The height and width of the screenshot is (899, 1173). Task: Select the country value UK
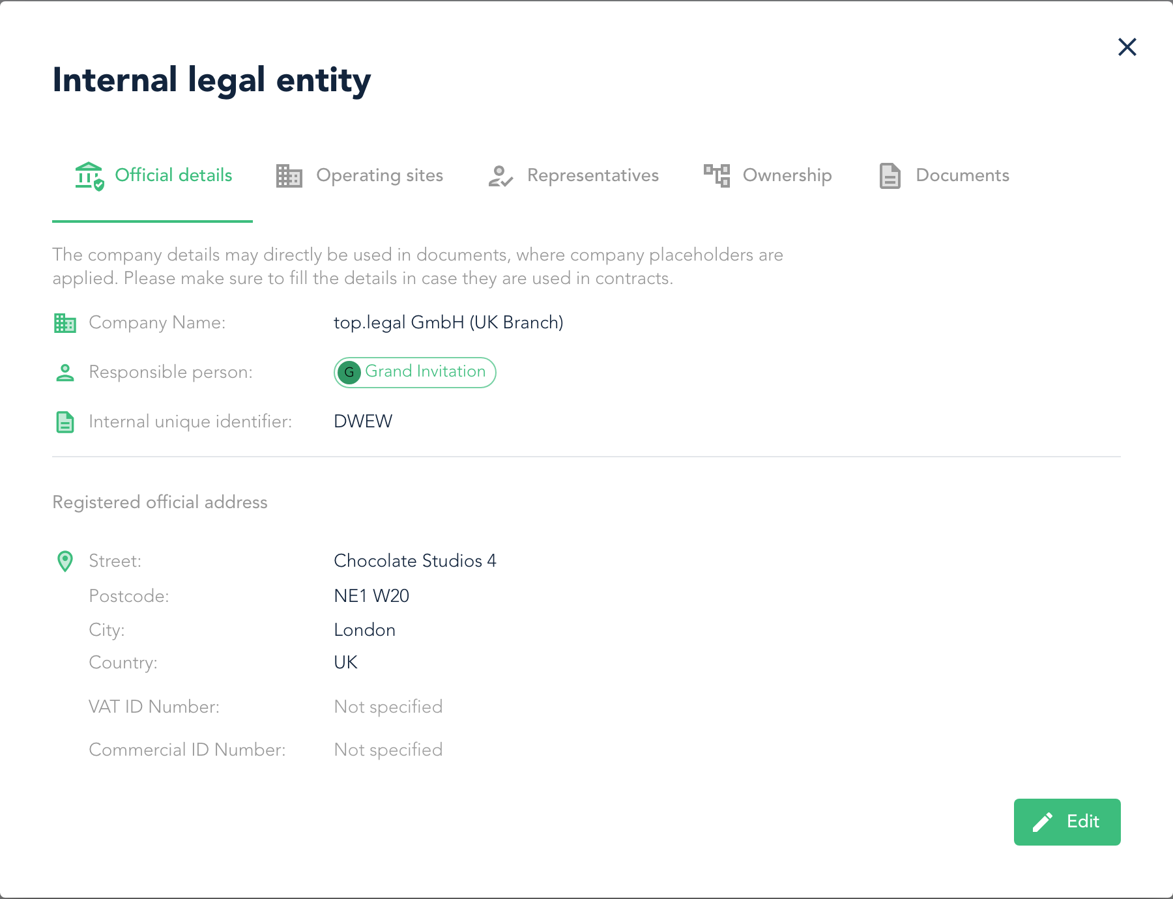coord(345,663)
